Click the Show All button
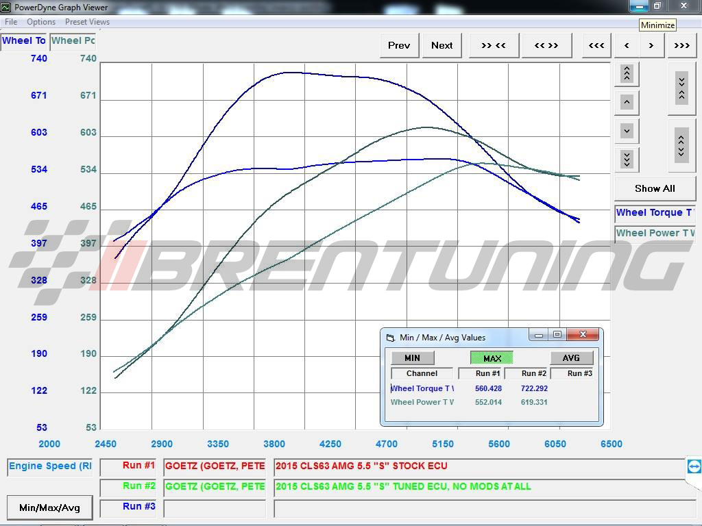This screenshot has height=526, width=702. 655,188
